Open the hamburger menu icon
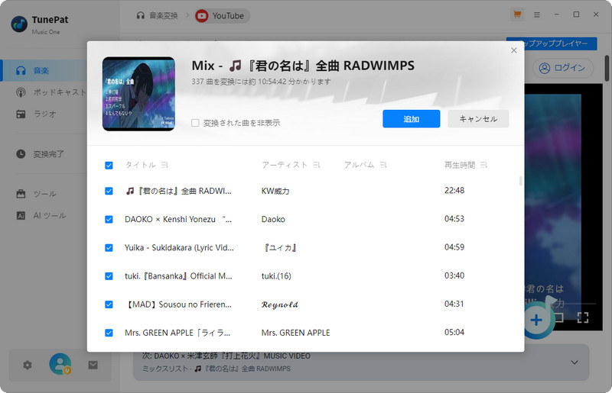 (537, 14)
